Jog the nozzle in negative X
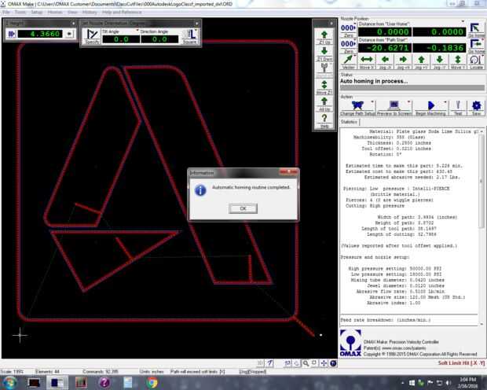 click(x=385, y=61)
